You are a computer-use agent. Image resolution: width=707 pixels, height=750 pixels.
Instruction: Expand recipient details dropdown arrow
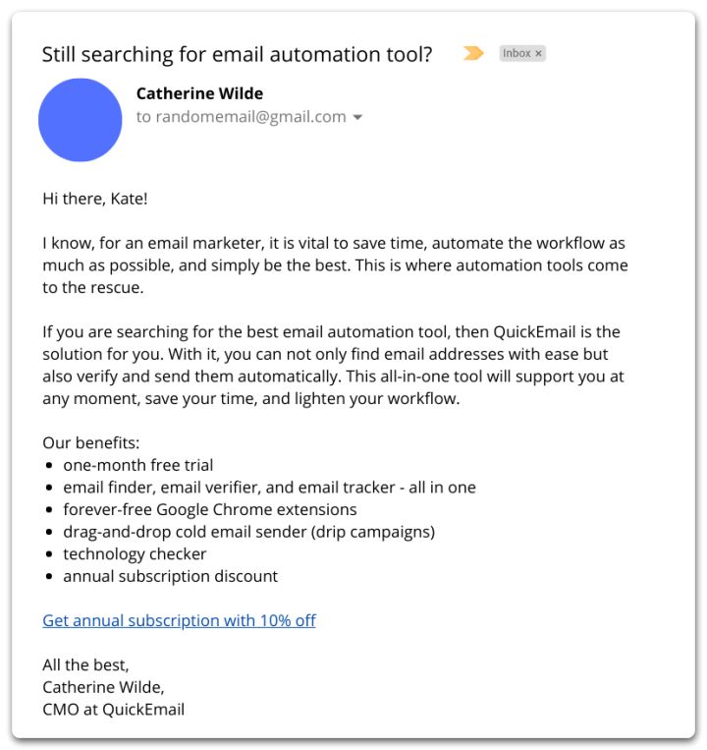pyautogui.click(x=357, y=117)
